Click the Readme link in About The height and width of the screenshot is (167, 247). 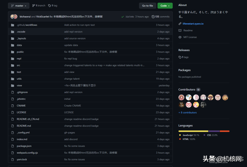(188, 31)
